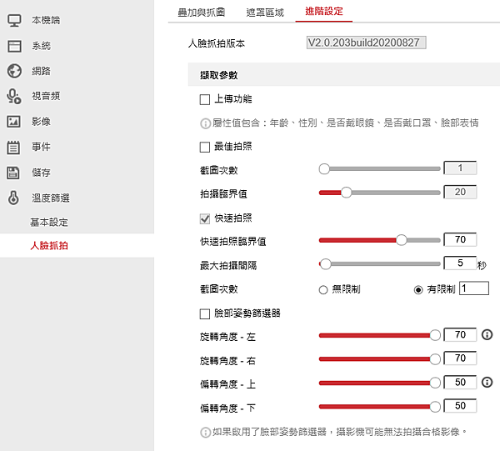Click the 擷取參數 section header
The width and height of the screenshot is (500, 451).
343,75
